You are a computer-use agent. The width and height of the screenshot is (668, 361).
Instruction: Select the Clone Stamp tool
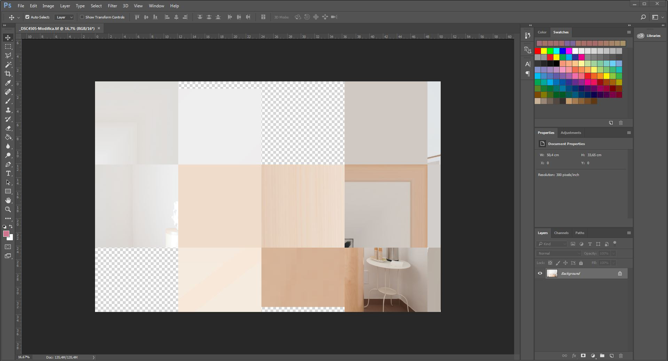[8, 110]
